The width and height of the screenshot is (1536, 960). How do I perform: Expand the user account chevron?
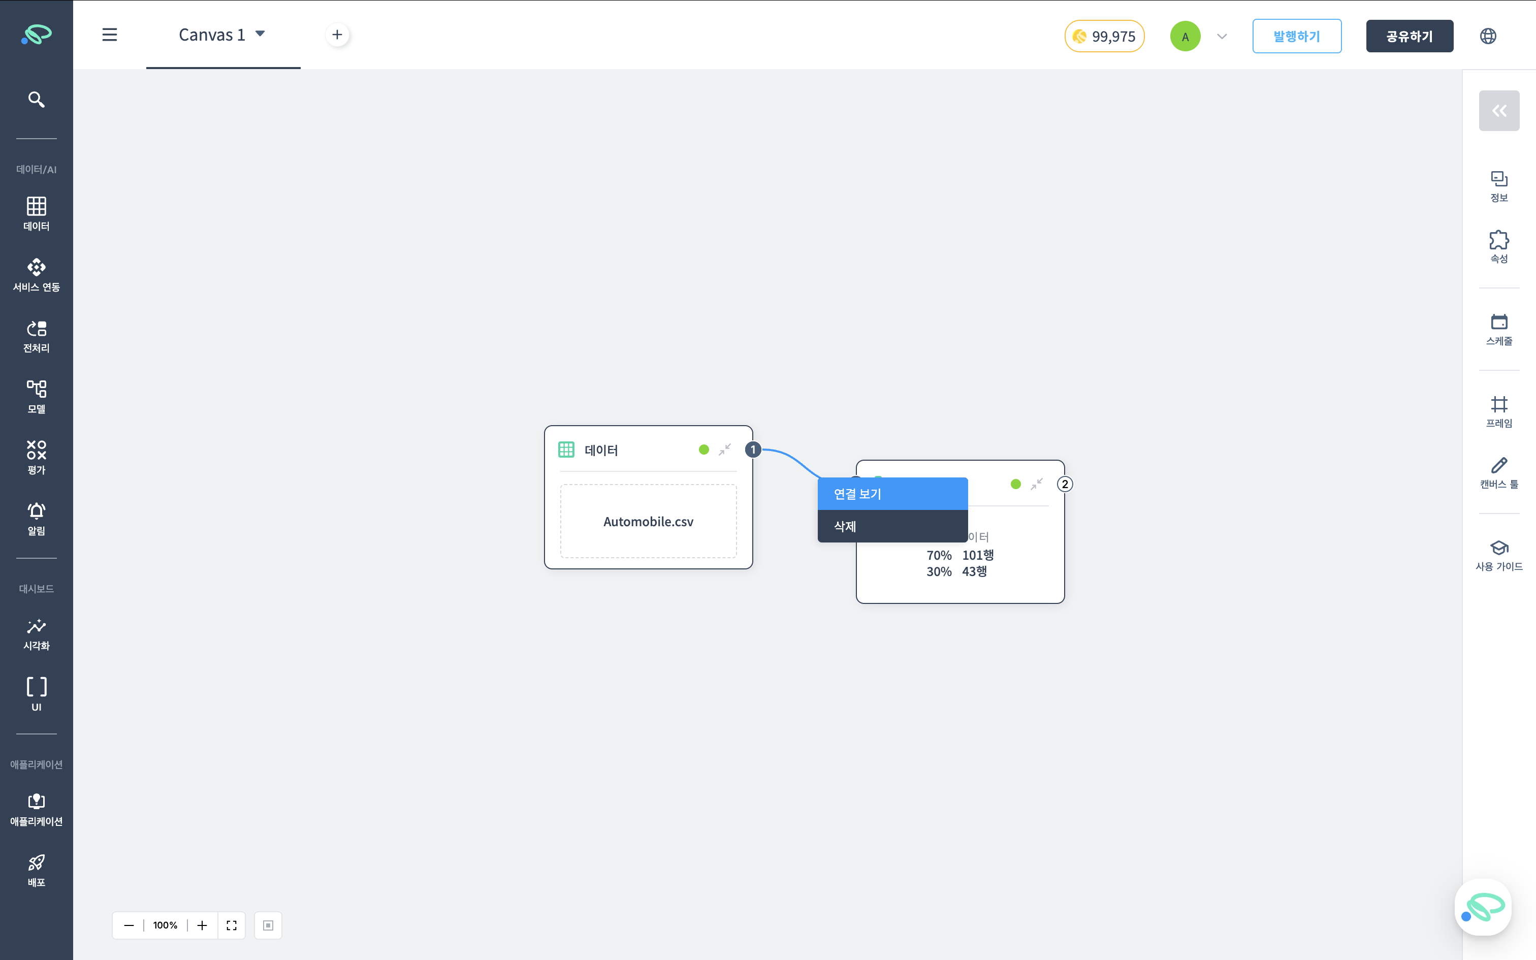(1222, 36)
